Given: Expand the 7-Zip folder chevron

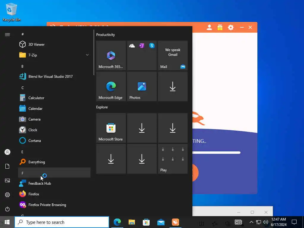Looking at the screenshot, I should click(87, 55).
